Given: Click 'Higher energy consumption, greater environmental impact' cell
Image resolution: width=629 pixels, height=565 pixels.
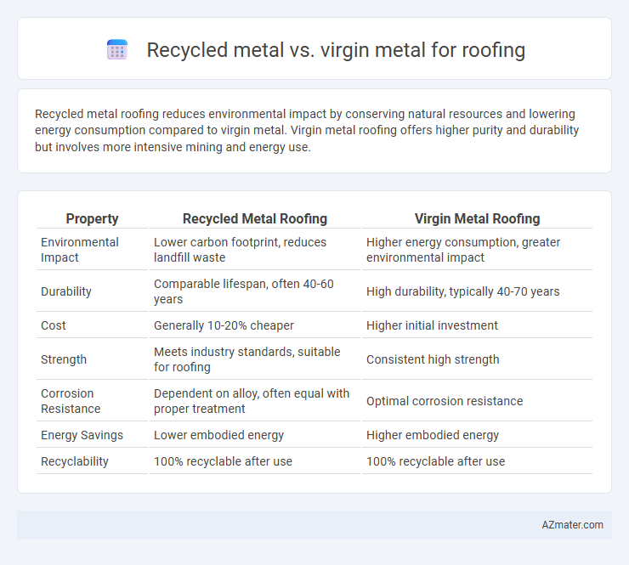Looking at the screenshot, I should coord(463,250).
